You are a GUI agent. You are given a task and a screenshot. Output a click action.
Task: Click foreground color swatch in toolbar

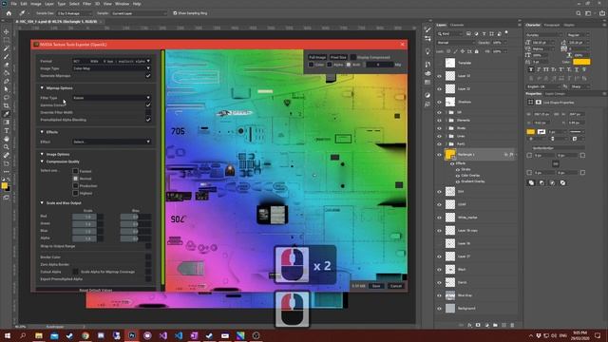pos(4,186)
